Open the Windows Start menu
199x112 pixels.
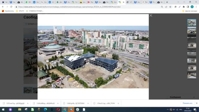(3, 109)
